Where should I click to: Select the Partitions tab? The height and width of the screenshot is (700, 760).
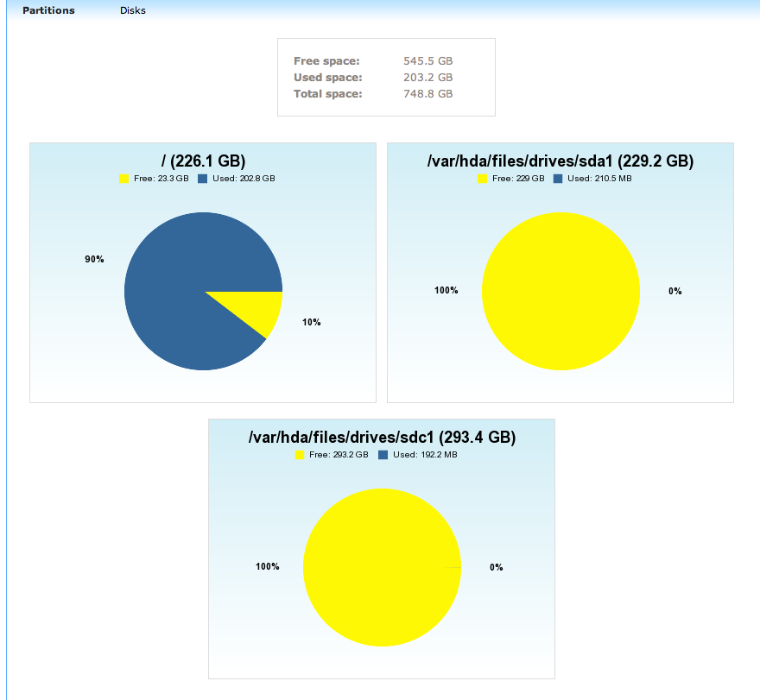point(48,11)
